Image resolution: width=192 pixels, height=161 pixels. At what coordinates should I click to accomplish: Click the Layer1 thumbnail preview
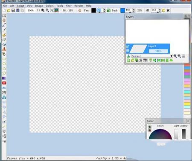coord(138,49)
